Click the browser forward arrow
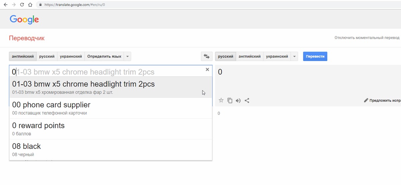Screen dimensions: 401x185 pos(14,5)
